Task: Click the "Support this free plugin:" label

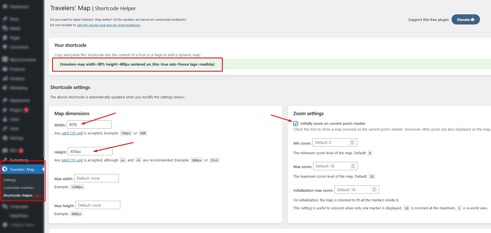Action: coord(429,20)
